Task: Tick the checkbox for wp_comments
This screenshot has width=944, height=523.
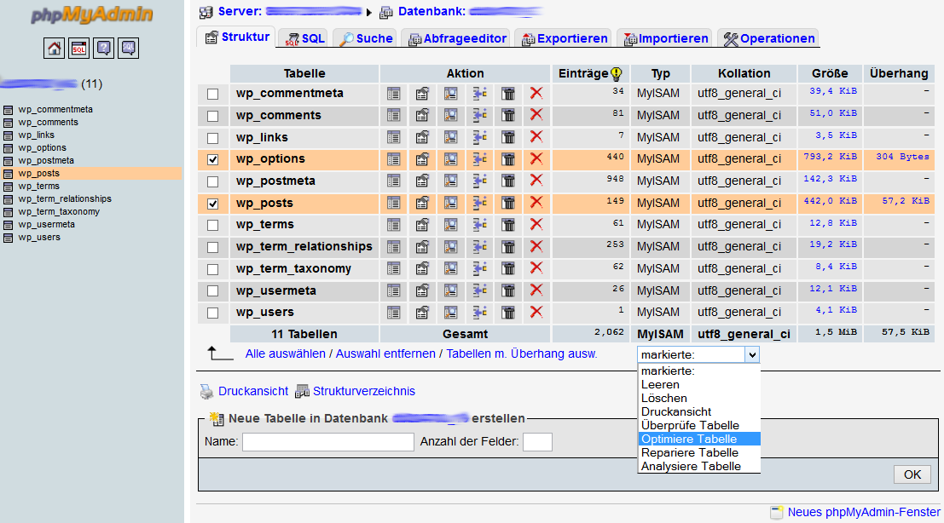Action: pyautogui.click(x=212, y=116)
